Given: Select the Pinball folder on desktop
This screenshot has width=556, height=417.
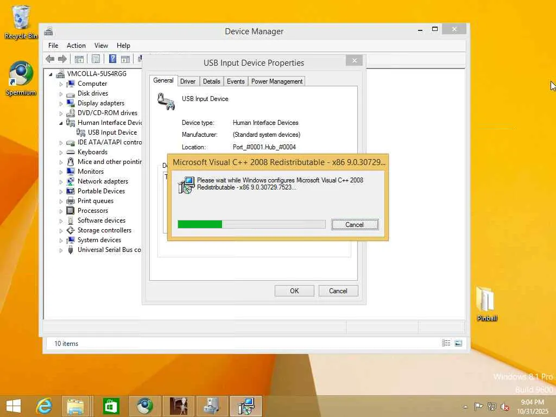Looking at the screenshot, I should point(486,304).
